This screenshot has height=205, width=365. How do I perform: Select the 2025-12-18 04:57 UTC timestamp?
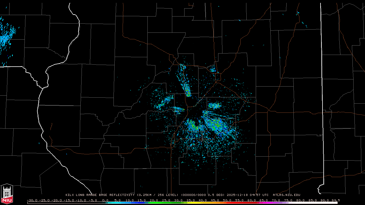click(x=248, y=195)
